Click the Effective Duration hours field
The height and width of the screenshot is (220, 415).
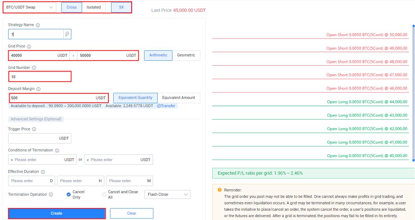pos(81,181)
